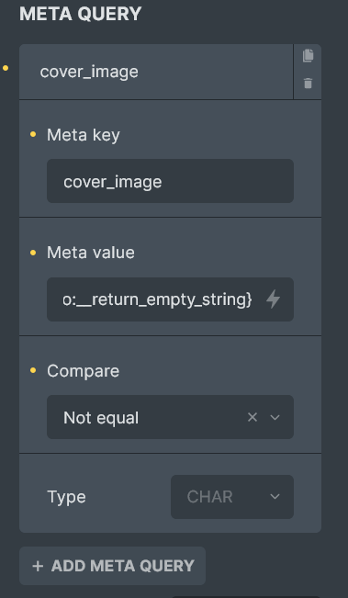Click the Meta value label
This screenshot has width=348, height=598.
point(91,253)
